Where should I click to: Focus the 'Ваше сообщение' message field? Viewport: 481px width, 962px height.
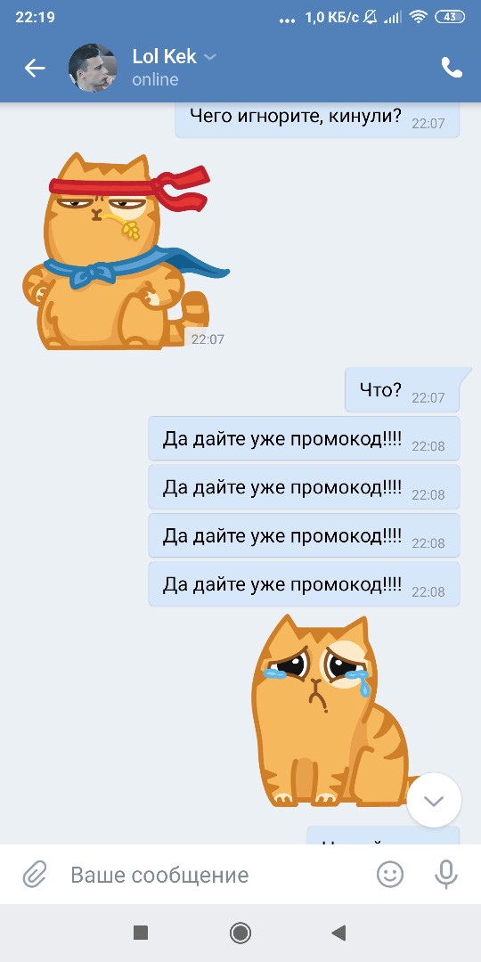pyautogui.click(x=208, y=875)
